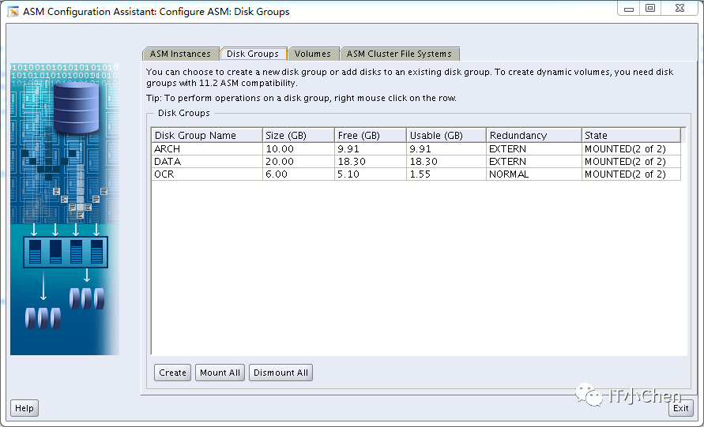Close the ASM Configuration Assistant window

click(x=680, y=9)
